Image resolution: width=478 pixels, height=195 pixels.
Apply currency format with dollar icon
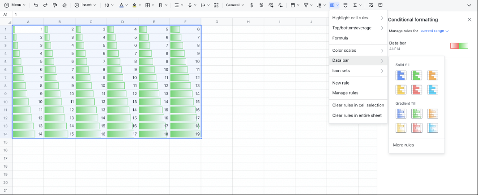click(x=252, y=5)
